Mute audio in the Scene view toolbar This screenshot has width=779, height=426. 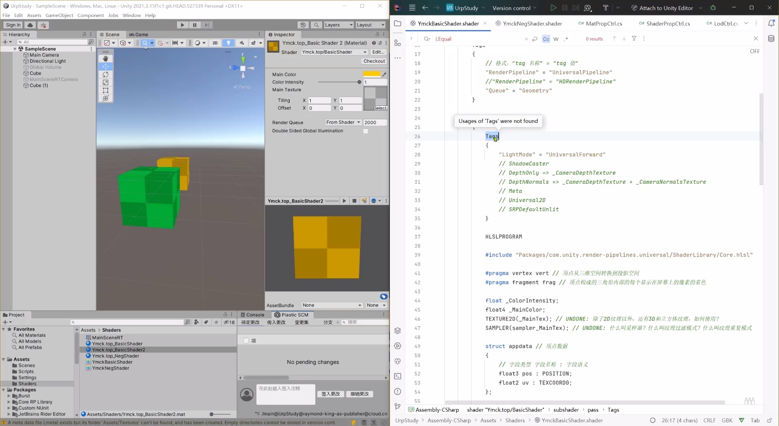[242, 43]
